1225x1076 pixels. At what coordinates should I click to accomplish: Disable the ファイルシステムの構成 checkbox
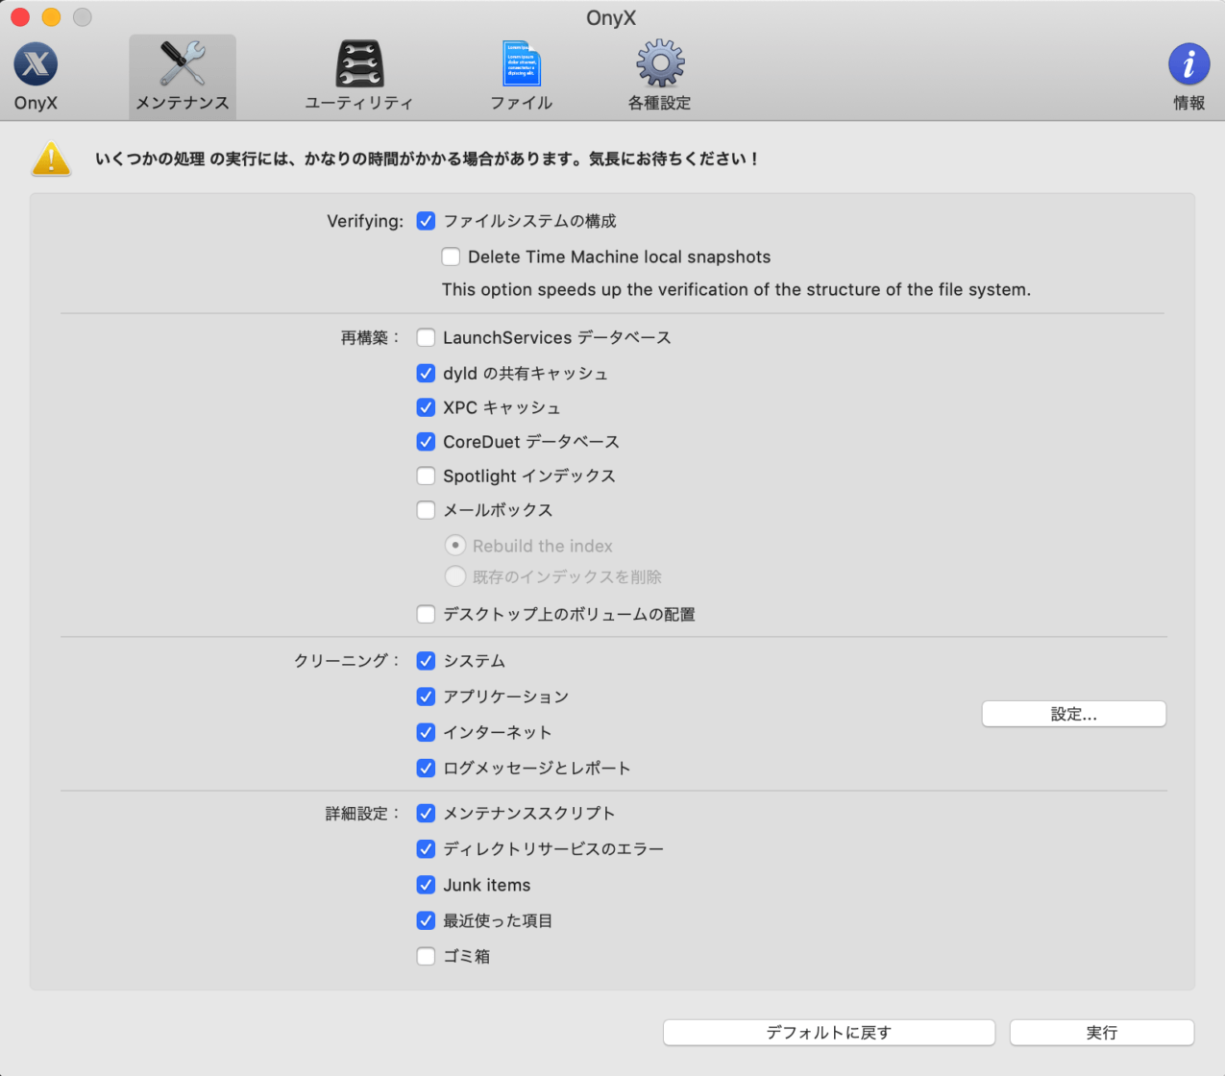(426, 221)
